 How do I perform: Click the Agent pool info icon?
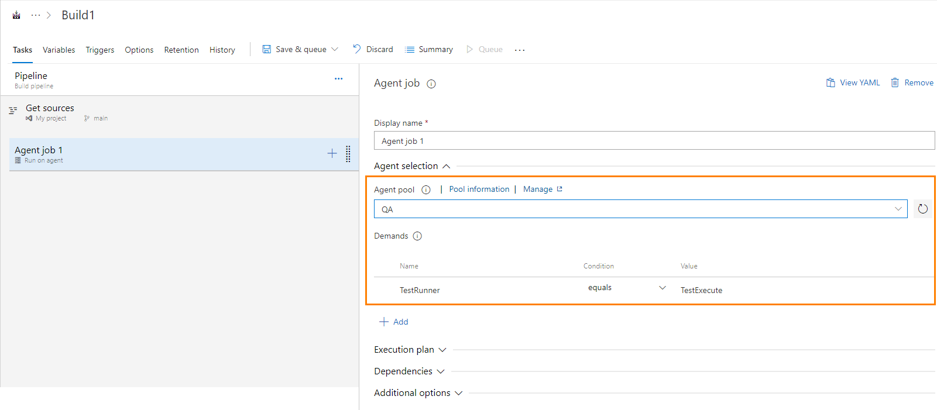426,190
